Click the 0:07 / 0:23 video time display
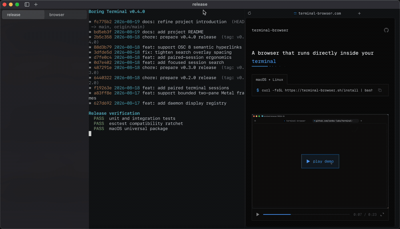 pos(365,215)
